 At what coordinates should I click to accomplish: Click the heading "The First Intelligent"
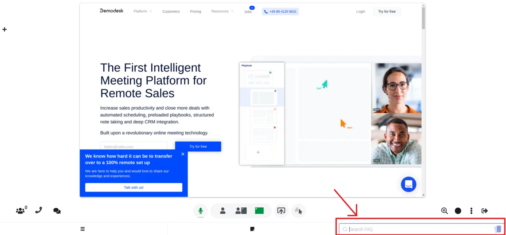click(x=150, y=67)
